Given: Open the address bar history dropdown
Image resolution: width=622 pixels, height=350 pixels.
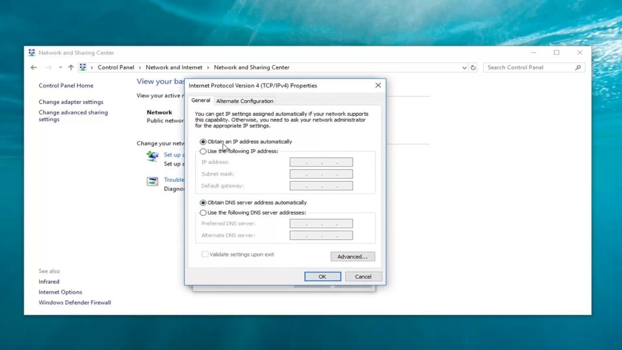Looking at the screenshot, I should pyautogui.click(x=464, y=68).
